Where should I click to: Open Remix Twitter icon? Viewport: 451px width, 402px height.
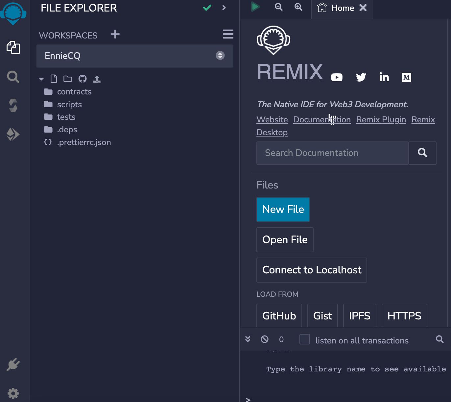click(361, 77)
